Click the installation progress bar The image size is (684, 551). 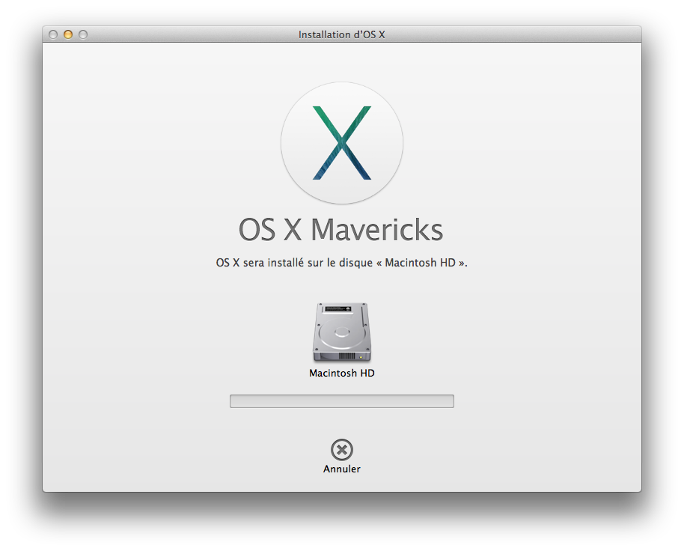click(341, 401)
